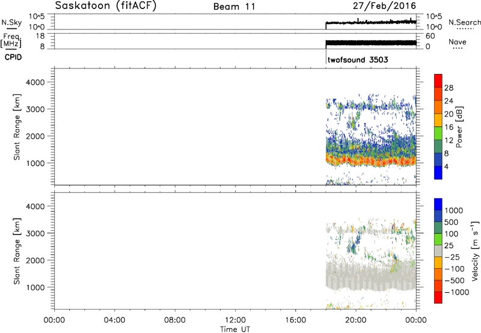Click the gray Velocity colorbar segment between 25 and -25

438,251
